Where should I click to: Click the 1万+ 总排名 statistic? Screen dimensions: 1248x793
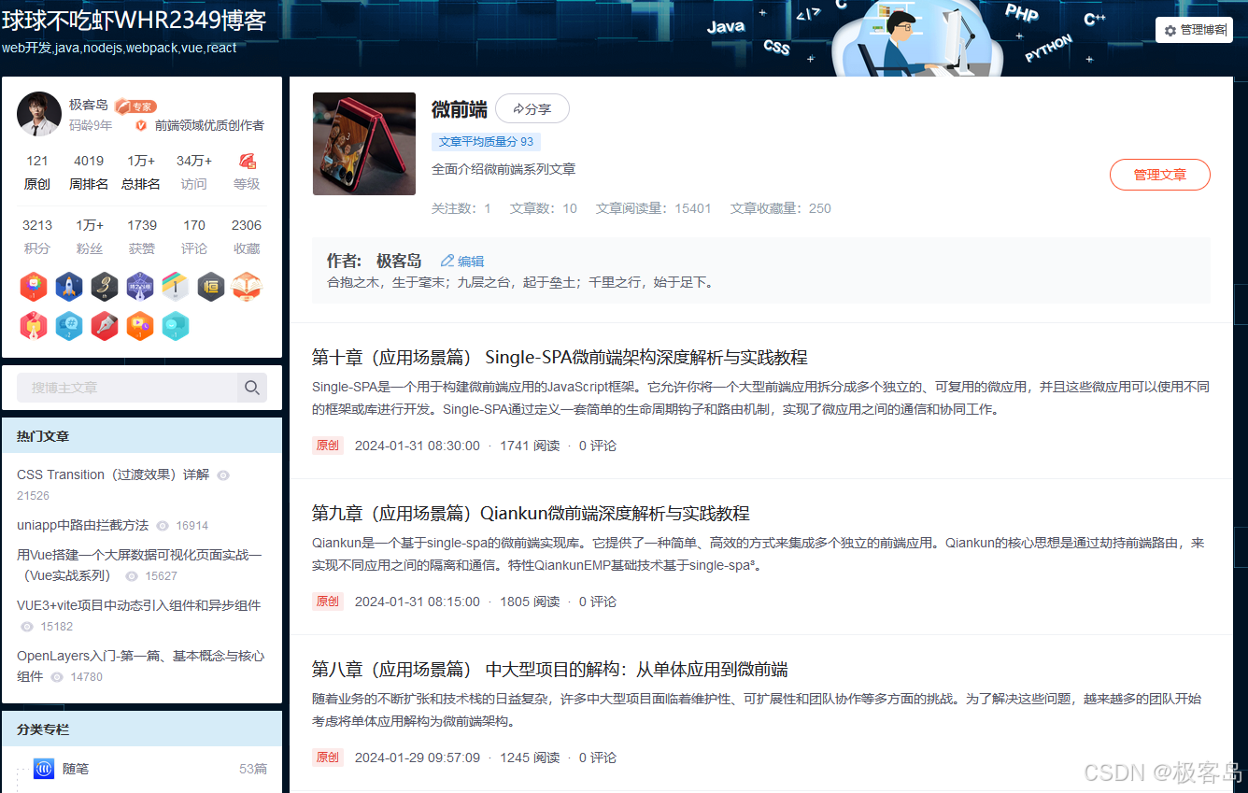coord(141,172)
